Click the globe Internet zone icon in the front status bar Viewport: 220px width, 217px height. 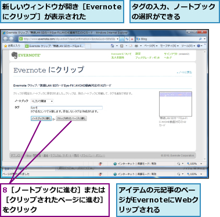[115, 164]
